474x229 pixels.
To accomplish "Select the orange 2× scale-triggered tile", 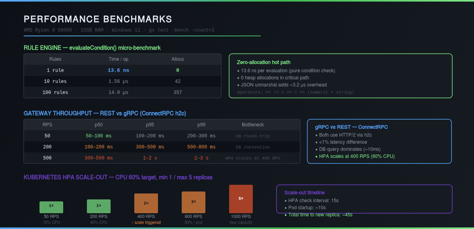I will (146, 203).
